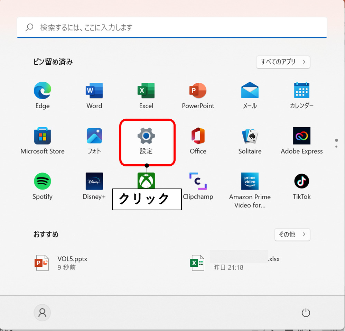345x331 pixels.
Task: Open the フォト photos app
Action: pos(94,141)
